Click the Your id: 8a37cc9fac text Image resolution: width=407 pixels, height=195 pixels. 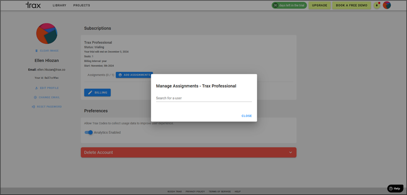point(47,77)
